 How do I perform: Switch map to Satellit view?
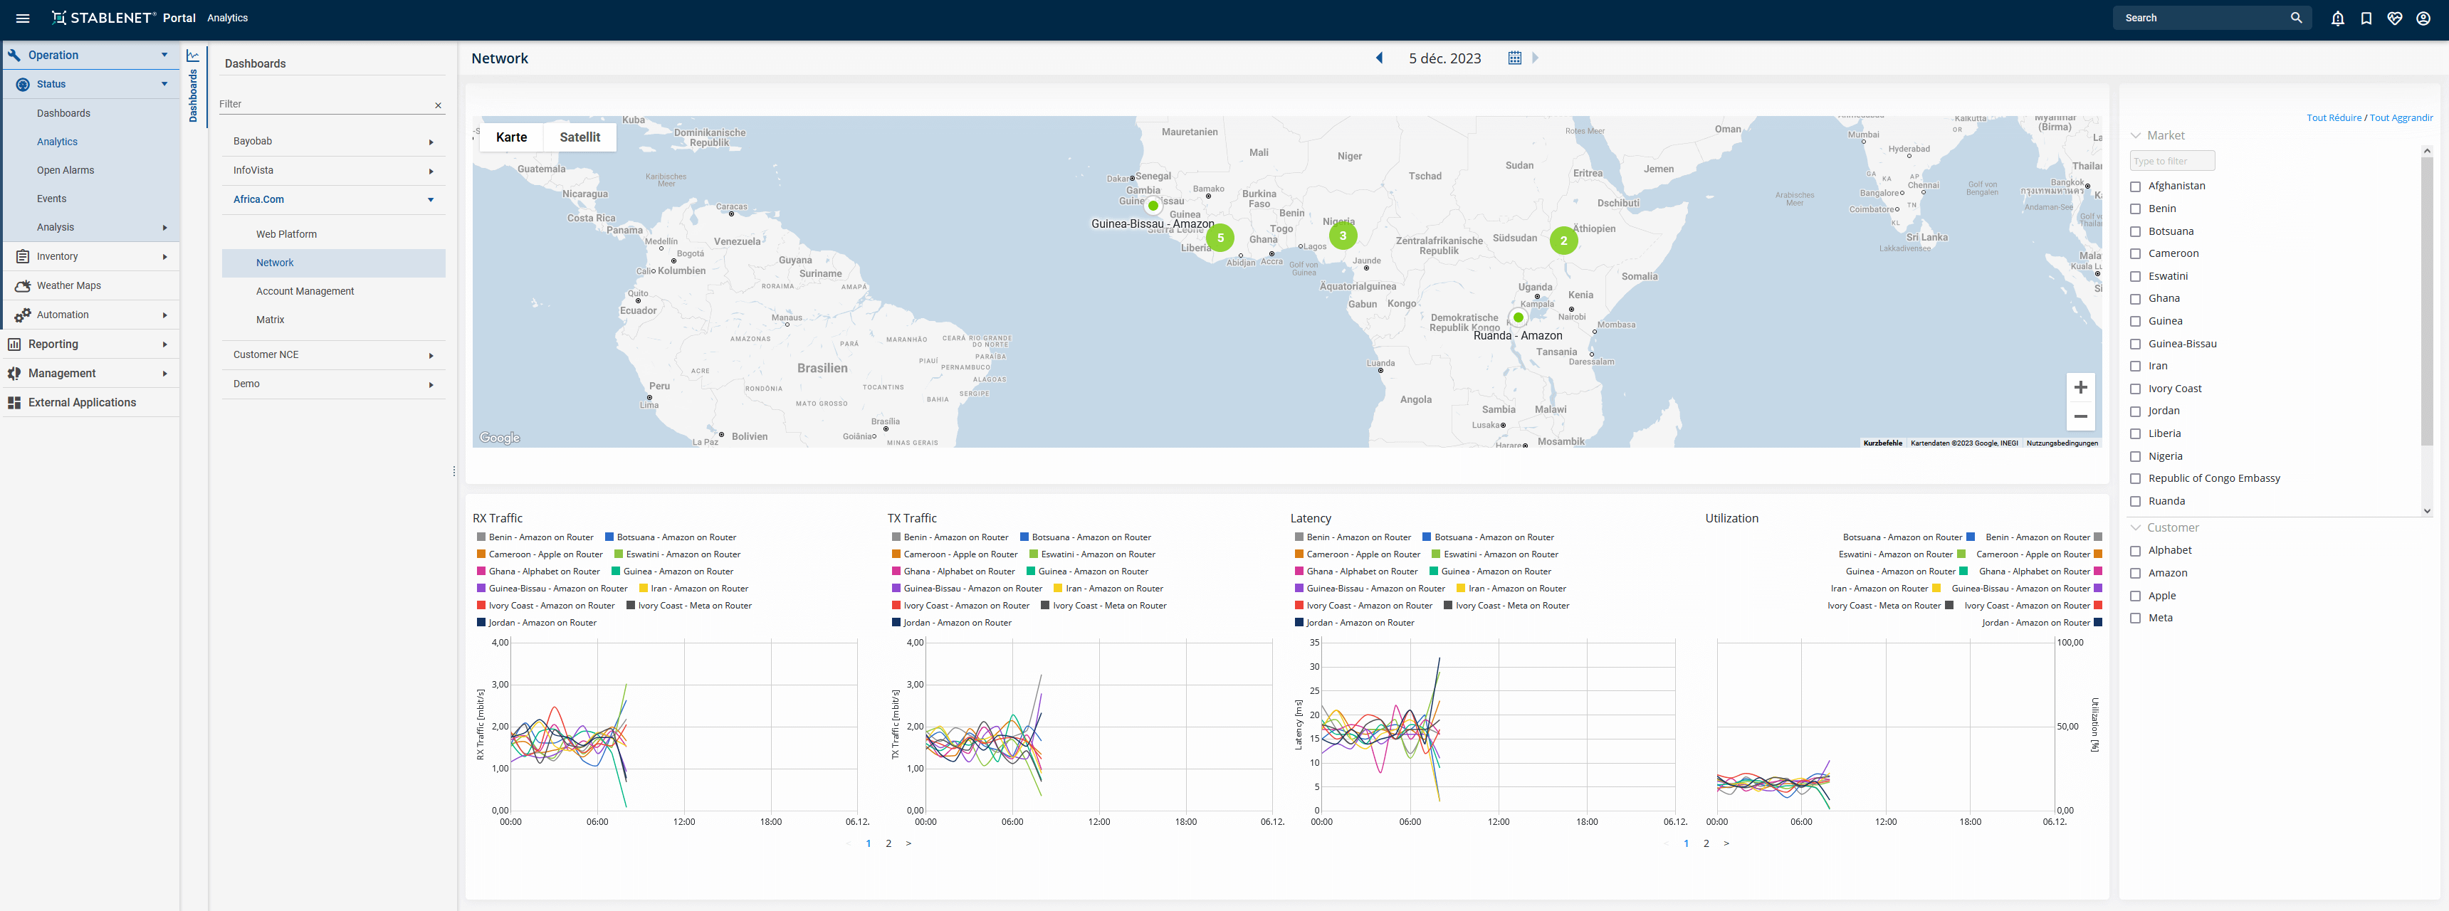[579, 138]
